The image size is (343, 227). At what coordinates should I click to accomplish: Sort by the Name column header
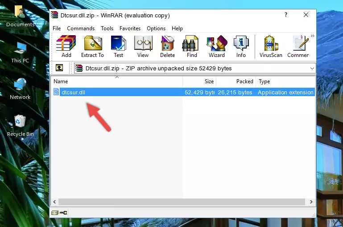pos(117,81)
